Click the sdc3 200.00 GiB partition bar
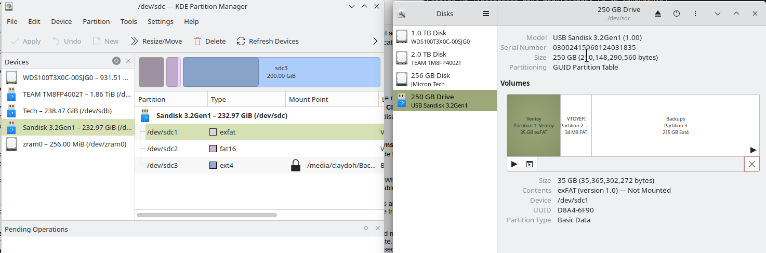 point(281,72)
